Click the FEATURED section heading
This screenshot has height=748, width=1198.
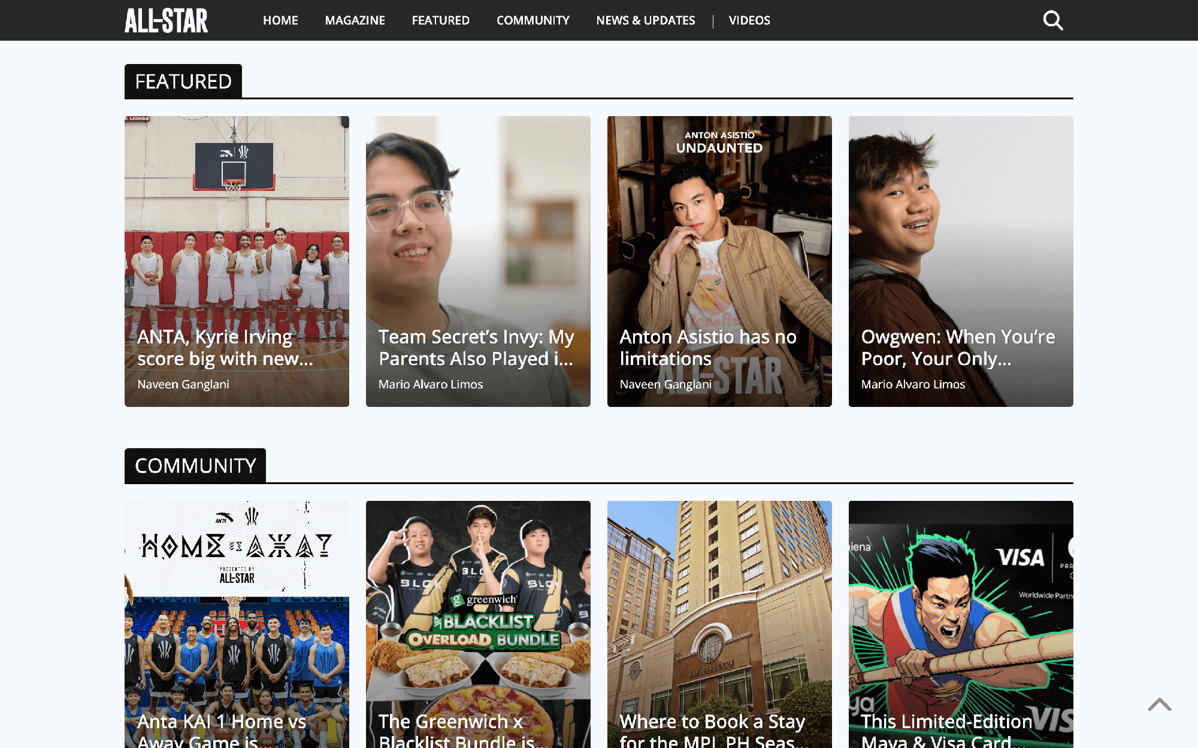[x=183, y=81]
